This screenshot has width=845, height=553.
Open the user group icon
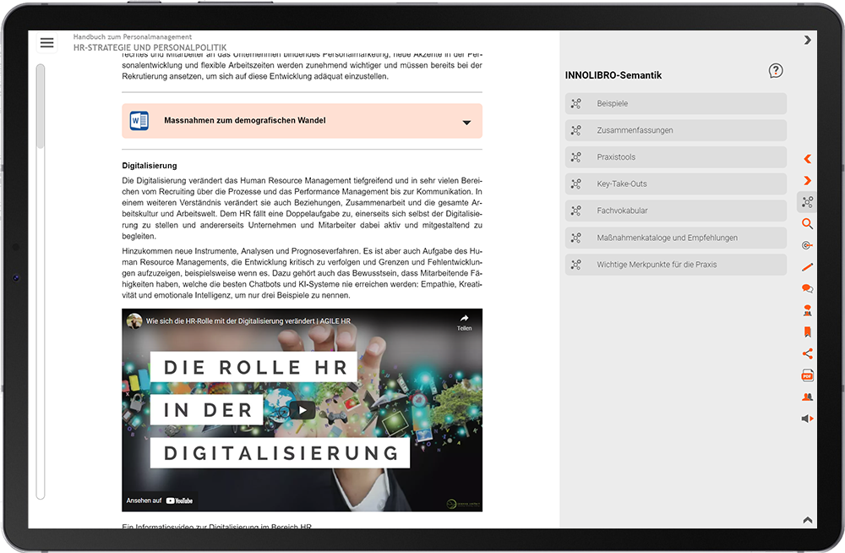click(x=807, y=397)
